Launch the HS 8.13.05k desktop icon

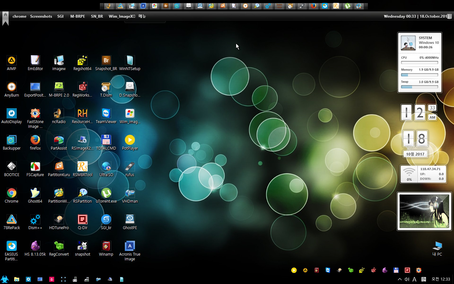35,249
